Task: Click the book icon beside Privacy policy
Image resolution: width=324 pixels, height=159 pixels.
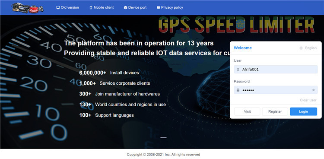Action: coord(158,7)
